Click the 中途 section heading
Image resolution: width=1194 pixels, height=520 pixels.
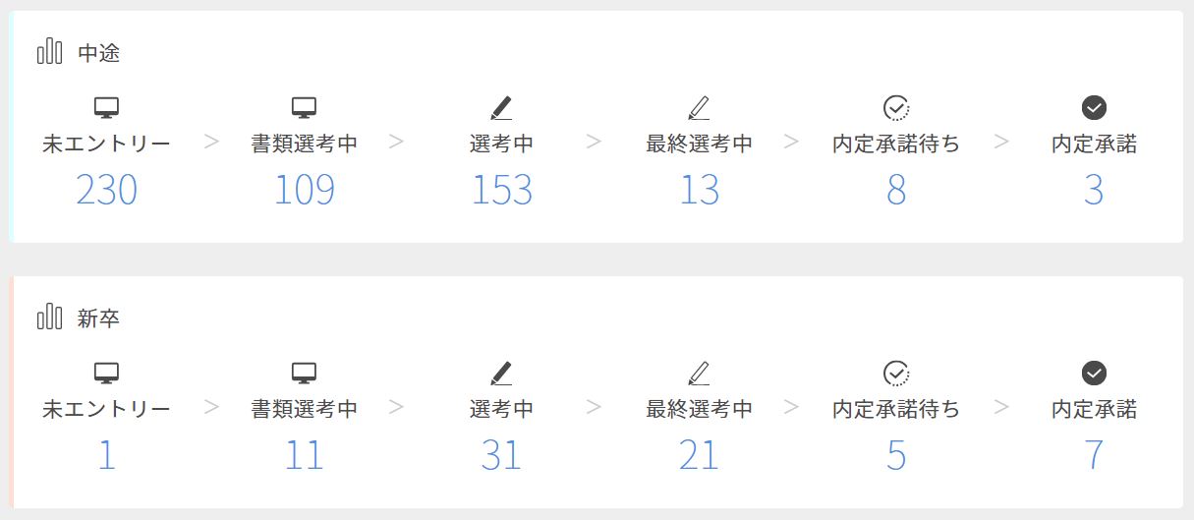point(99,53)
